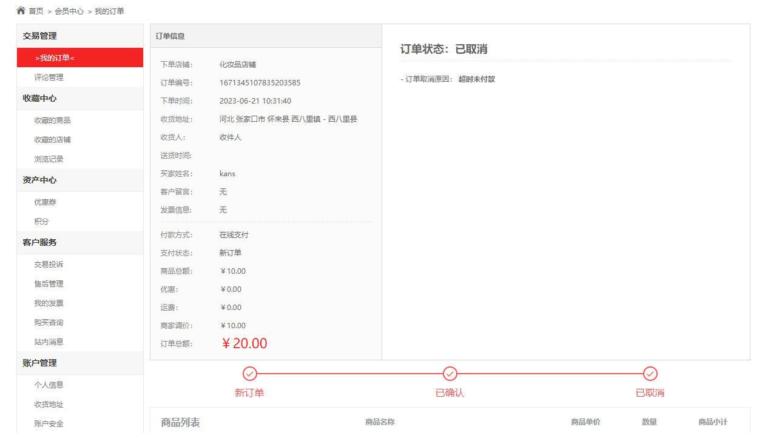The image size is (762, 433).
Task: Go to 首页 breadcrumb link
Action: tap(36, 12)
